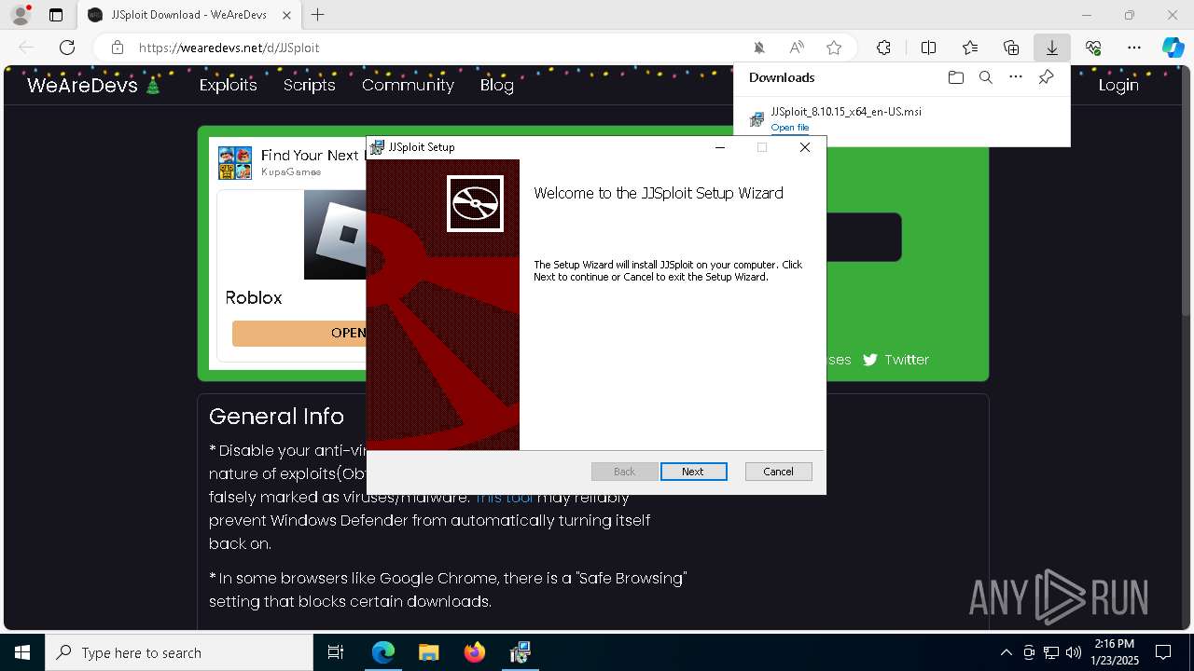This screenshot has height=671, width=1194.
Task: Click JJSploit_8.10.15_x64_en-US.msi file name
Action: (846, 111)
